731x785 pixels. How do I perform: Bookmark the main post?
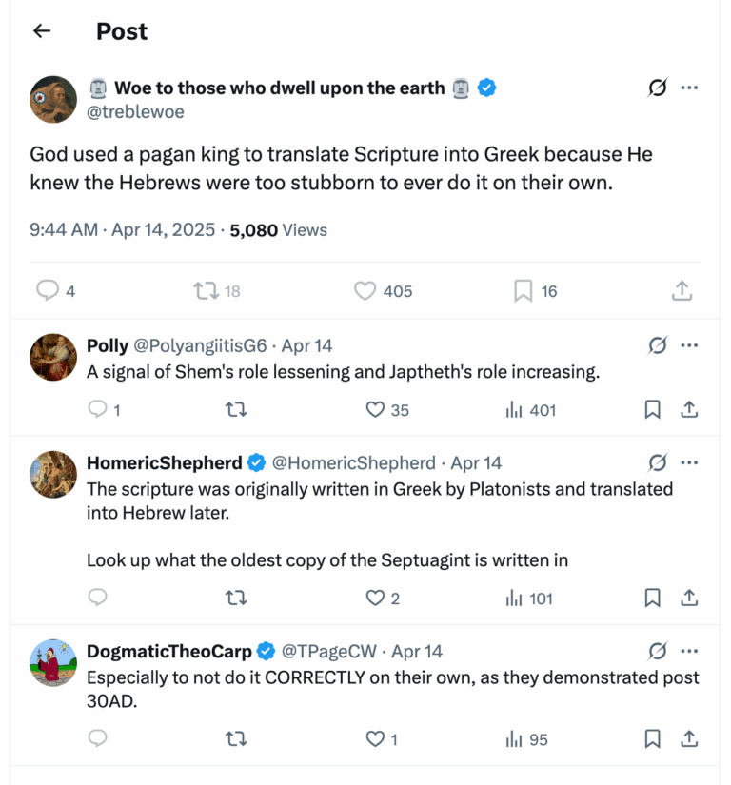pyautogui.click(x=521, y=290)
